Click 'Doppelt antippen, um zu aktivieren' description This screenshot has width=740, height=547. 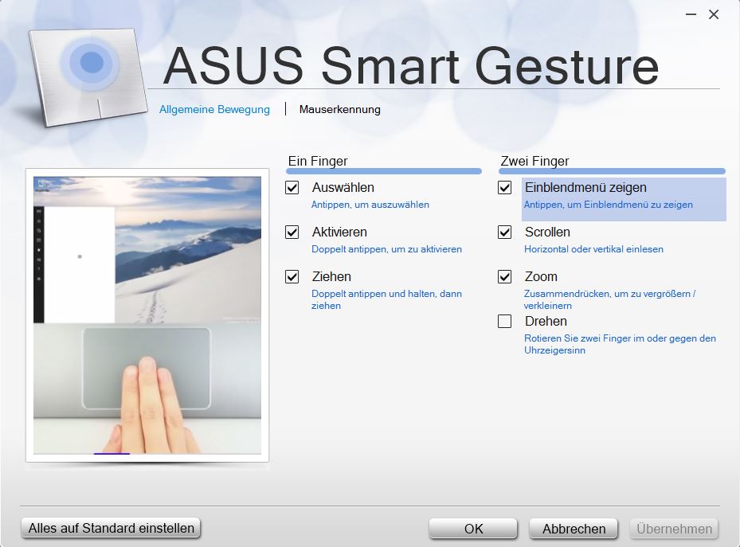click(x=386, y=249)
